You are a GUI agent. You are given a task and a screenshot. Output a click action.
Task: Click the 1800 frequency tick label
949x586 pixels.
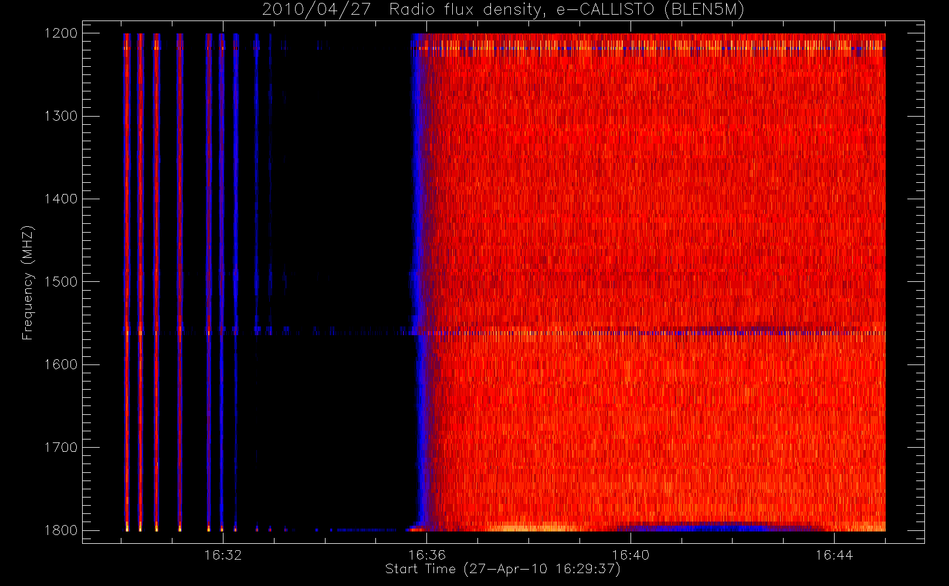click(62, 530)
